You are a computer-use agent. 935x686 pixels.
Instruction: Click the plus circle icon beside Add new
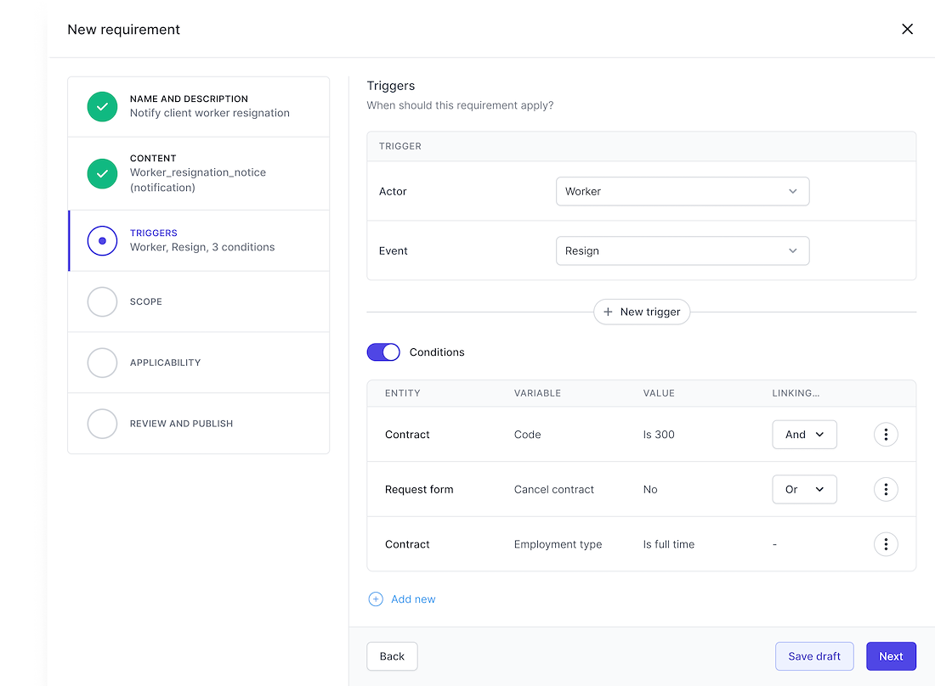click(376, 599)
